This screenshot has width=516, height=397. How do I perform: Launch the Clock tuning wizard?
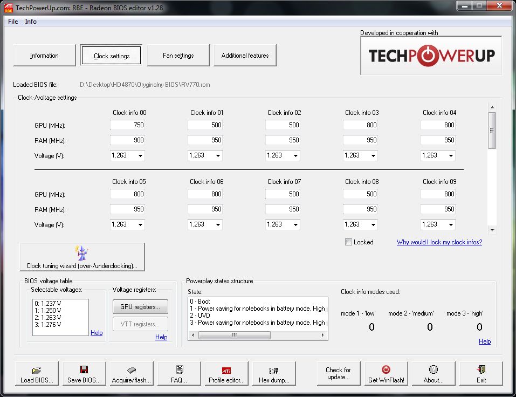coord(82,257)
